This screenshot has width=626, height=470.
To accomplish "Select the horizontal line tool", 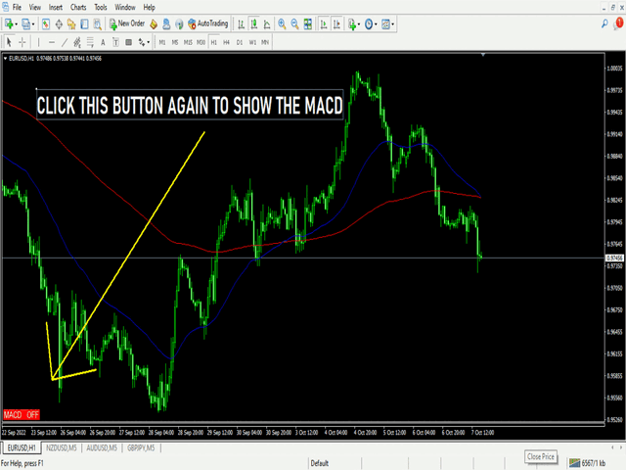I will [52, 42].
